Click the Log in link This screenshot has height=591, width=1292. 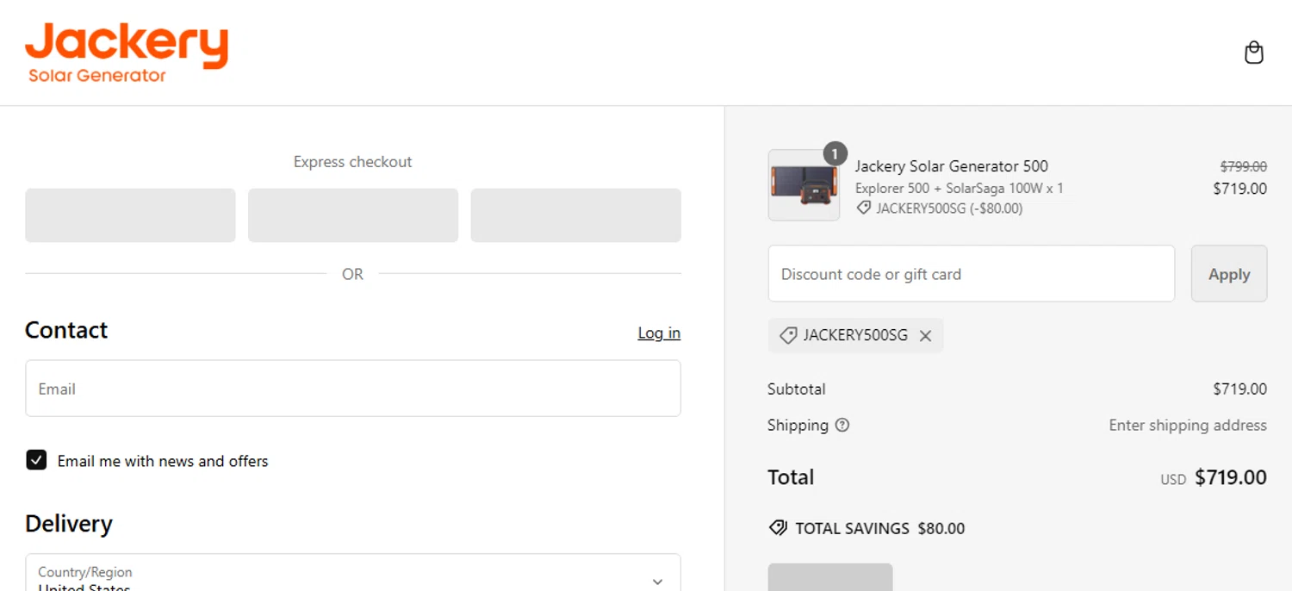click(x=659, y=333)
